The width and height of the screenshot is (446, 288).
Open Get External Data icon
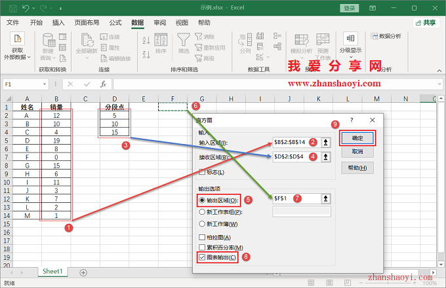click(x=17, y=39)
